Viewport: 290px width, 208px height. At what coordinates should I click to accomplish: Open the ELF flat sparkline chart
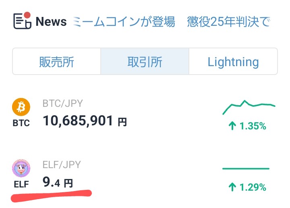coord(246,168)
